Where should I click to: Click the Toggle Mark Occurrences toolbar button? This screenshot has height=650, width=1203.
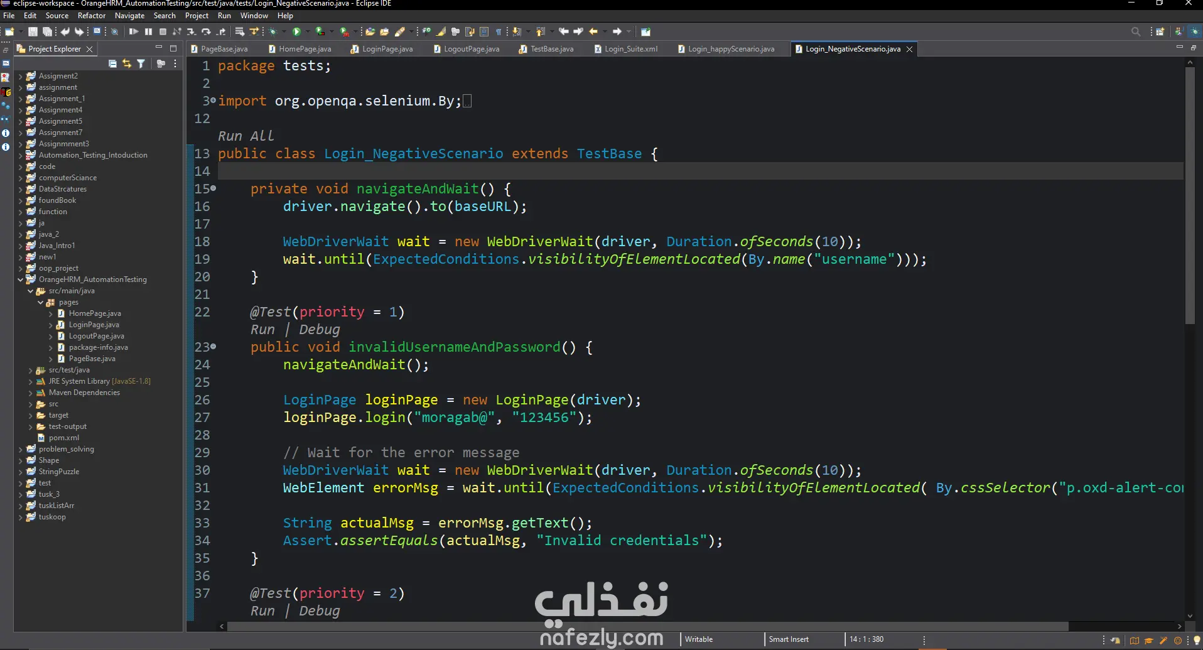[x=441, y=31]
